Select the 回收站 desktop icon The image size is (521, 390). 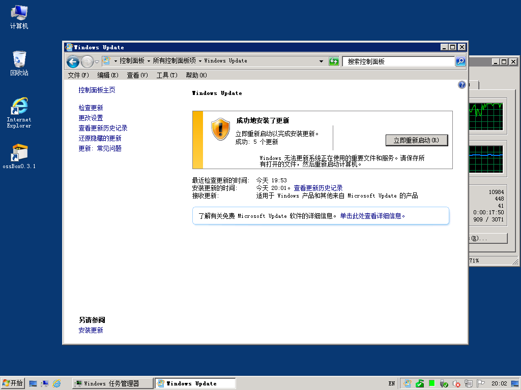(x=19, y=63)
